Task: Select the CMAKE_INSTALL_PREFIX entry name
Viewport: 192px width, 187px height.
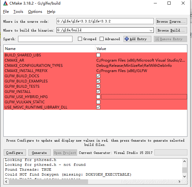Action: [x=26, y=71]
